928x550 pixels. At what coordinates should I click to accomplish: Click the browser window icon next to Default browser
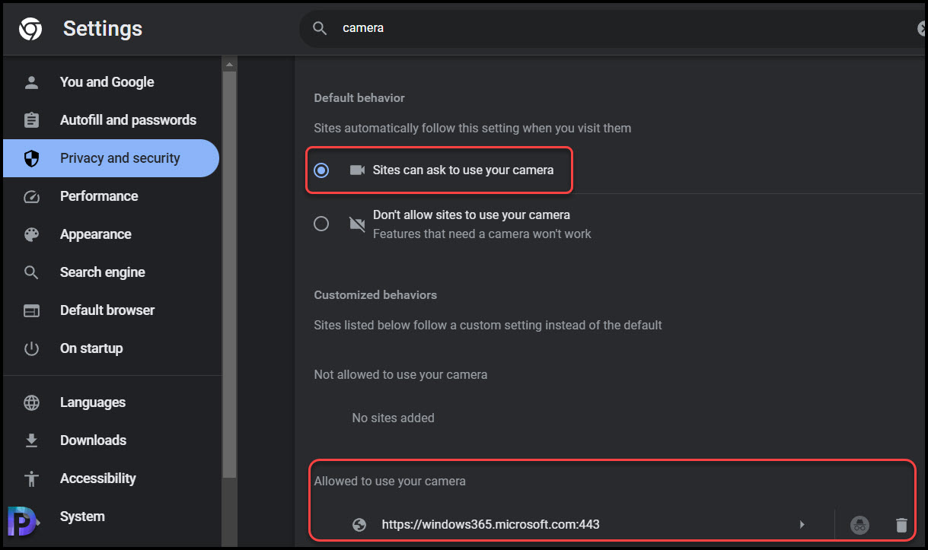[x=31, y=310]
